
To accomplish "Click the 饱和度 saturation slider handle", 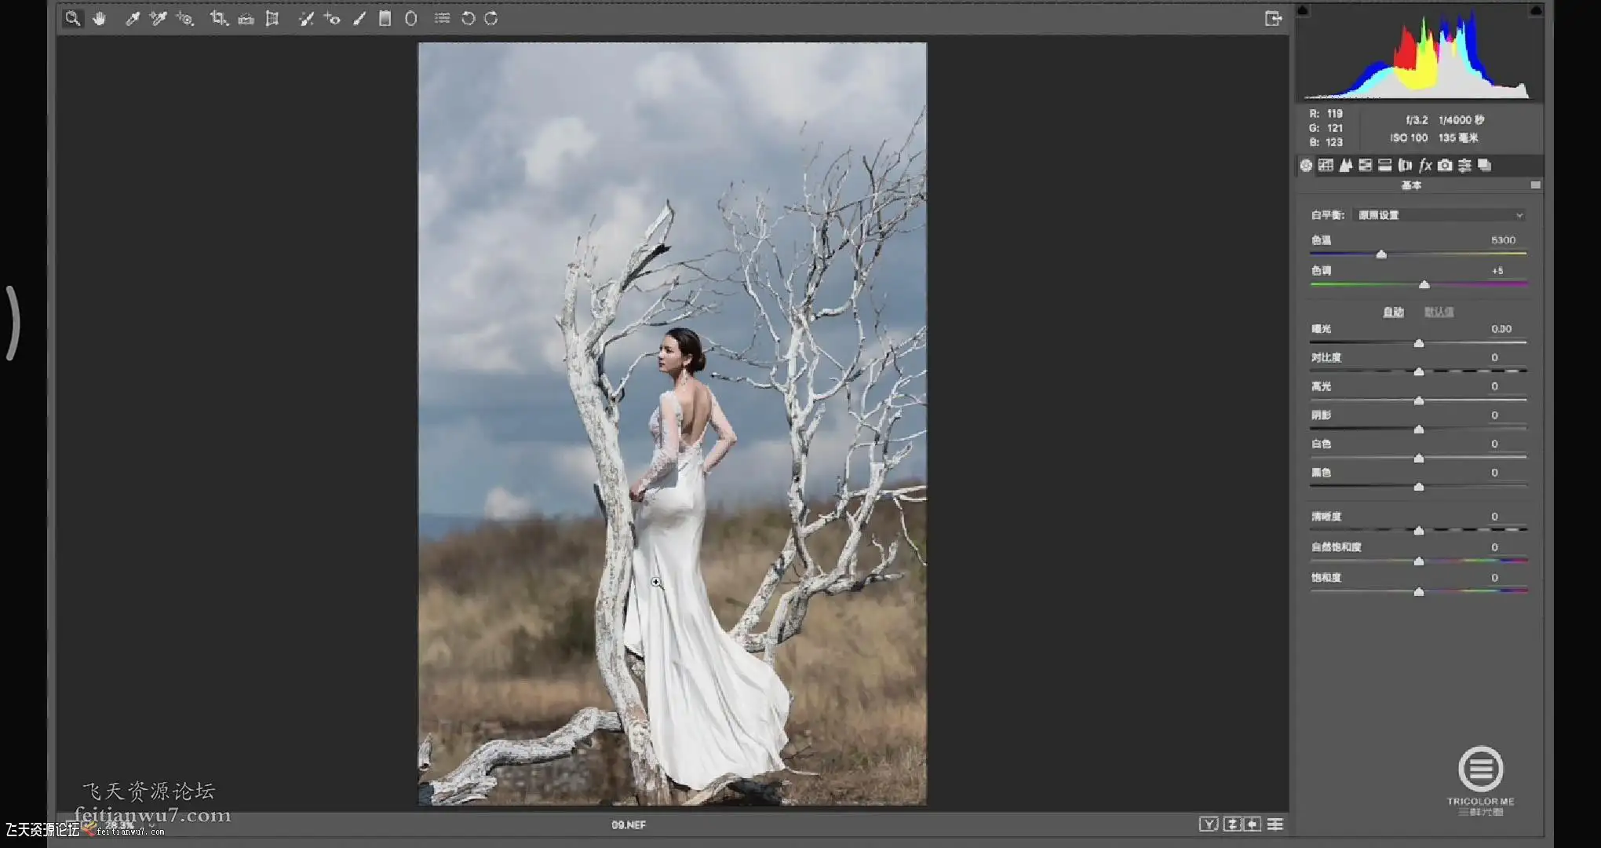I will point(1419,592).
